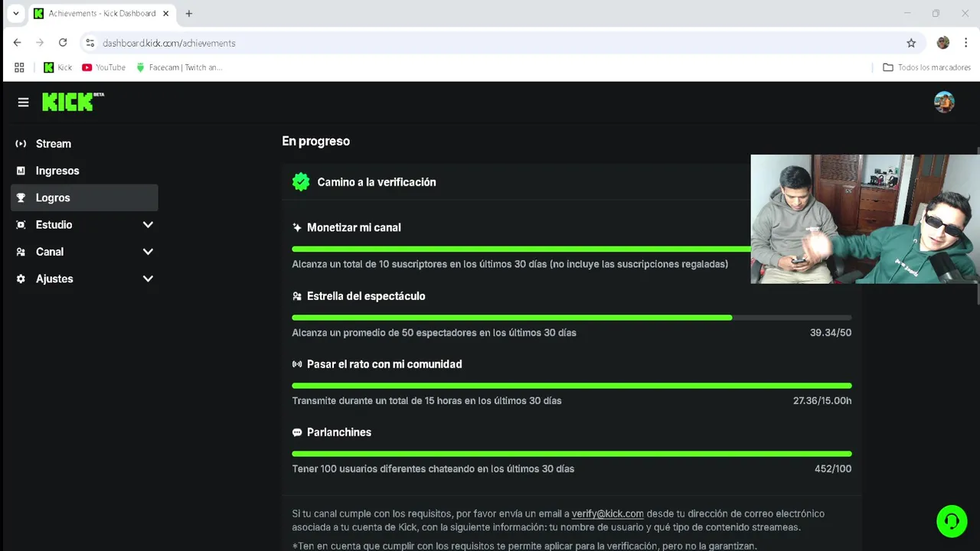Expand the Canal submenu chevron
This screenshot has width=980, height=551.
148,252
